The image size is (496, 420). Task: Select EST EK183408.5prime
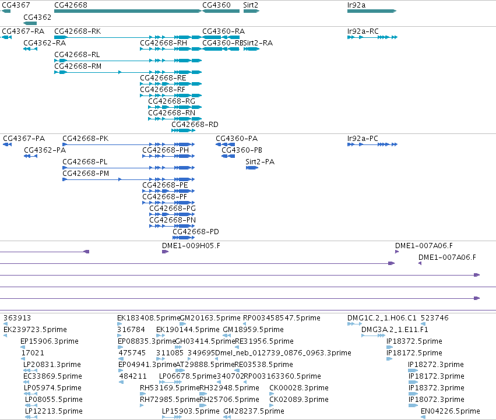149,318
